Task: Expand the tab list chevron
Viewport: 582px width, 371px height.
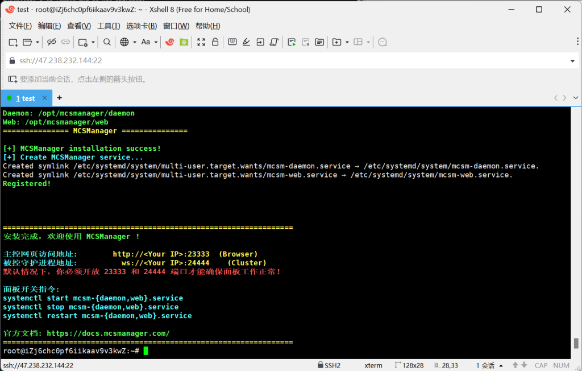Action: tap(576, 98)
